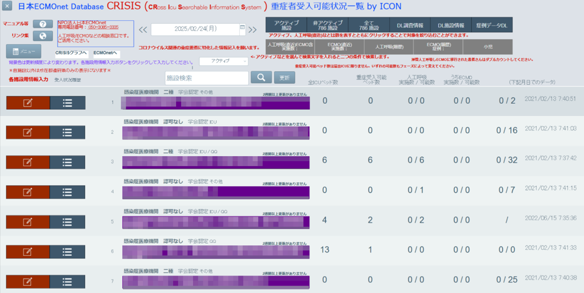
Task: Download survey data via DL調査情報
Action: (410, 25)
